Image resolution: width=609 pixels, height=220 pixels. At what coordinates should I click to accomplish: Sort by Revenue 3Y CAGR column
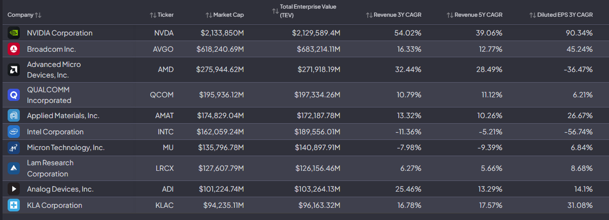394,15
